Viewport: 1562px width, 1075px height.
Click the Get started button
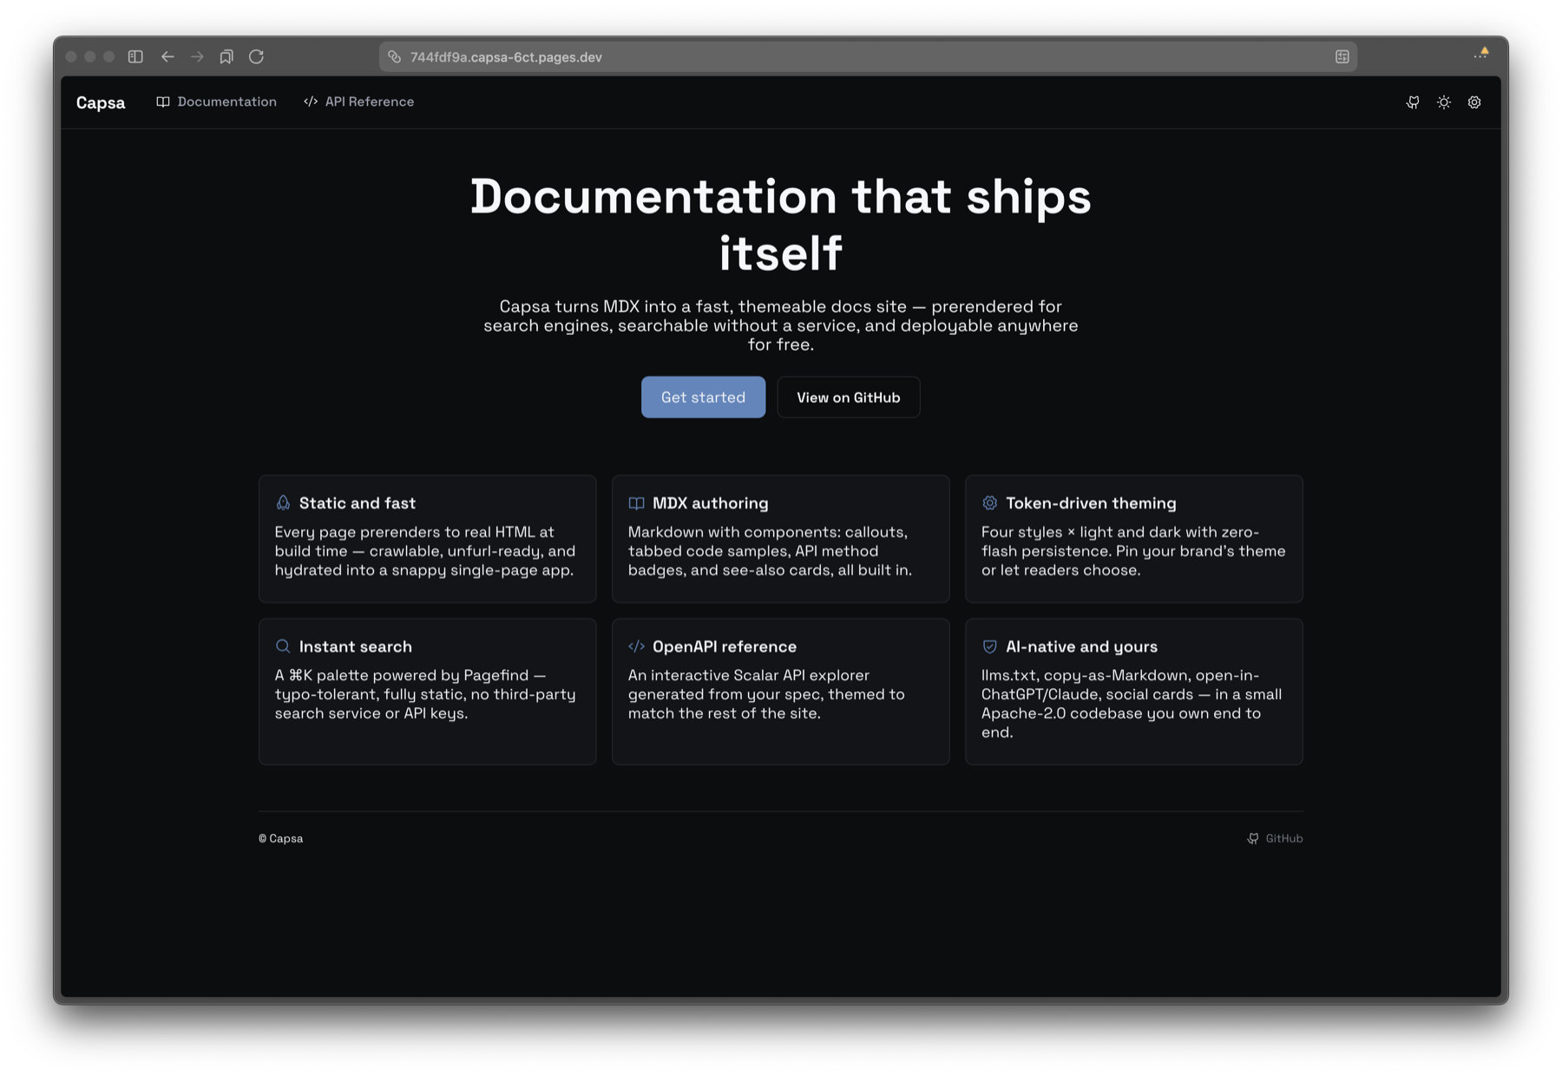[x=703, y=397]
